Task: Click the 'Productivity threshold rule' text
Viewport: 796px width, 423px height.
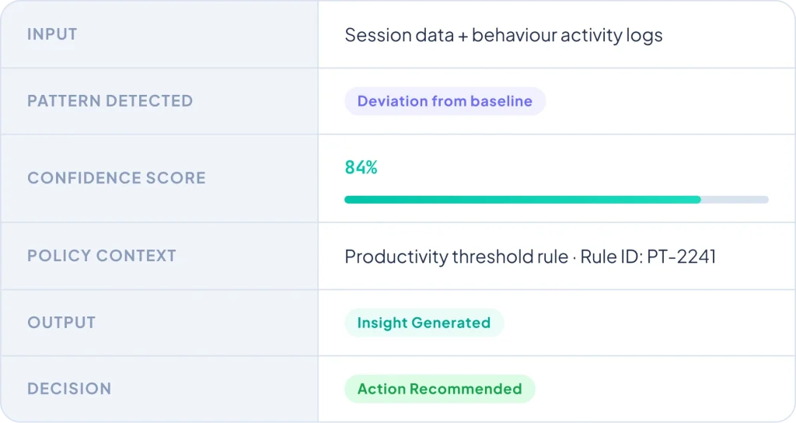Action: click(456, 257)
